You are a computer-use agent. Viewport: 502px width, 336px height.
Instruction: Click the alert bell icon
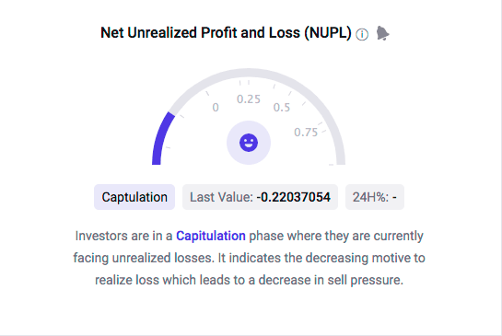pyautogui.click(x=382, y=33)
